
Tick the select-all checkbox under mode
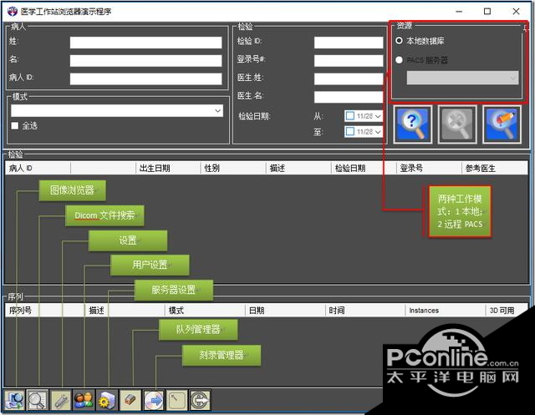click(15, 126)
